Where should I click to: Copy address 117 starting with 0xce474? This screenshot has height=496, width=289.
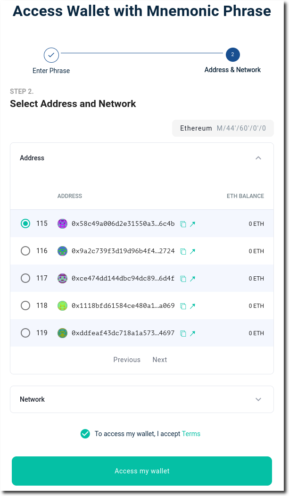[183, 279]
